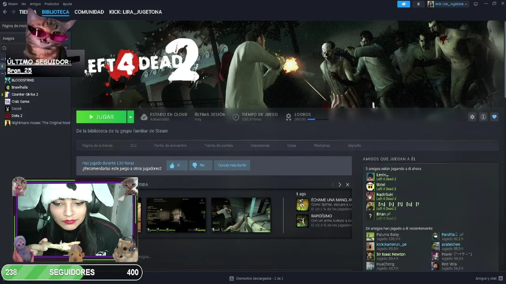Open RAPIDÍSIMO achievement

(324, 221)
